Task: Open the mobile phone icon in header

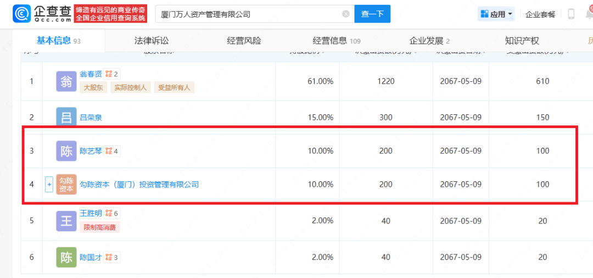Action: click(x=571, y=14)
